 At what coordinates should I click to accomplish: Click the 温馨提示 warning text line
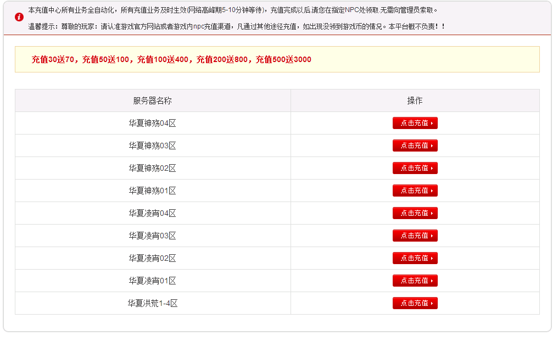pyautogui.click(x=236, y=26)
